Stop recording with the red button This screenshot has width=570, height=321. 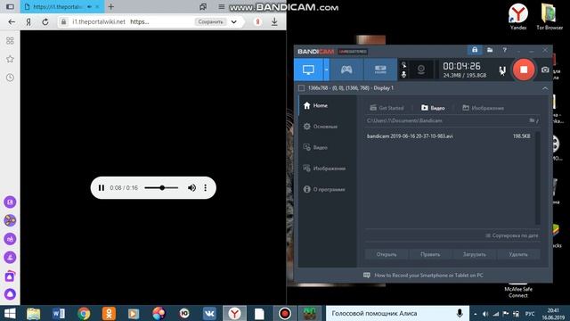(524, 70)
